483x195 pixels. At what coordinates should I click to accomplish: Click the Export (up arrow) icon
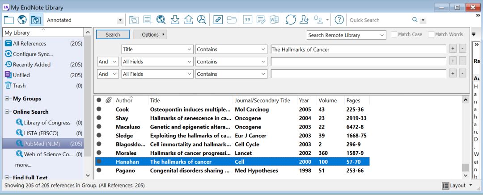(188, 20)
